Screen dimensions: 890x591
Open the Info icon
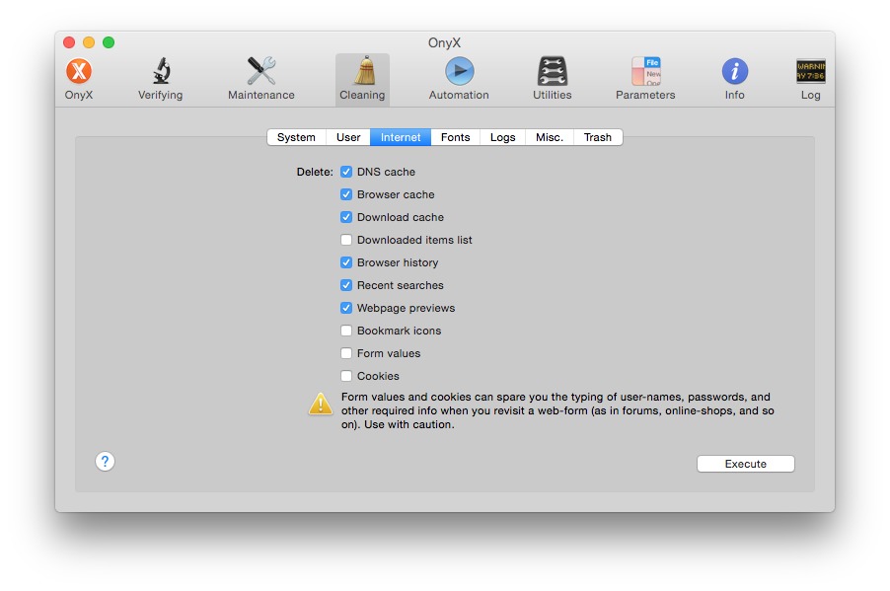coord(734,72)
